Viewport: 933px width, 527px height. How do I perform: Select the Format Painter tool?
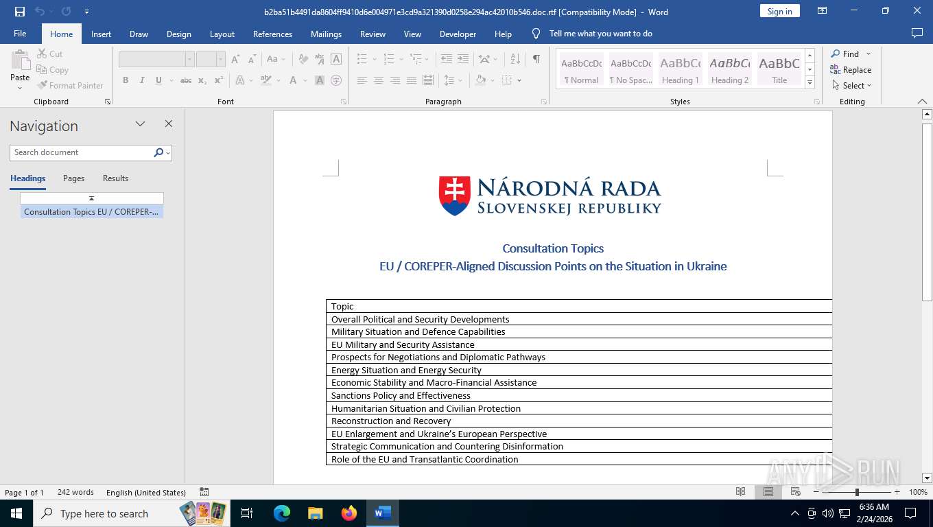(x=69, y=86)
